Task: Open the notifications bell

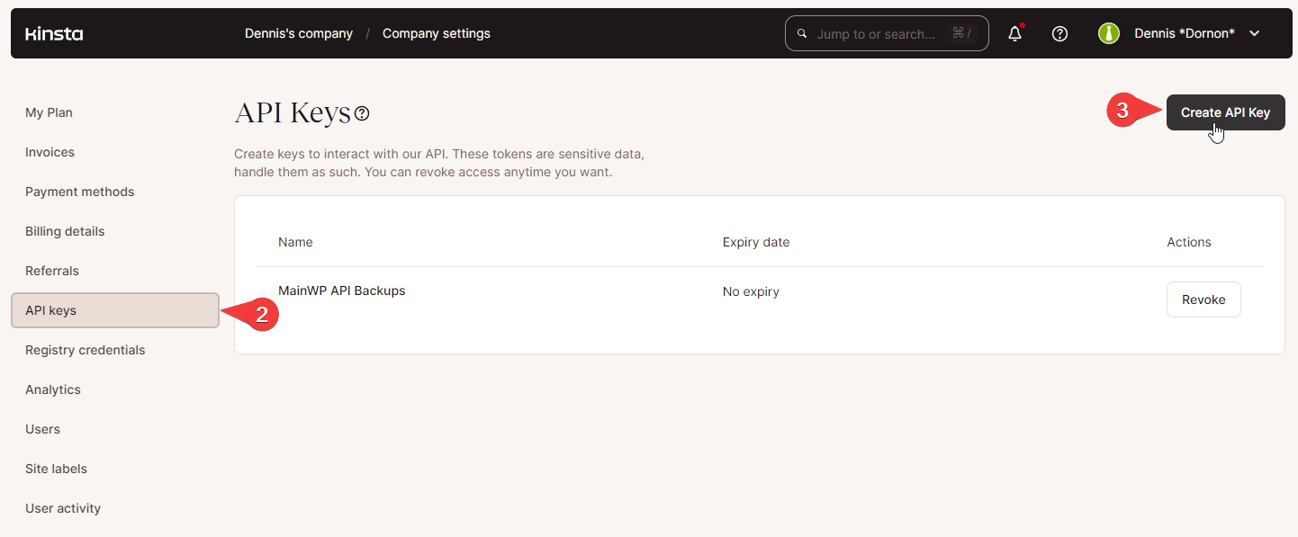Action: point(1015,33)
